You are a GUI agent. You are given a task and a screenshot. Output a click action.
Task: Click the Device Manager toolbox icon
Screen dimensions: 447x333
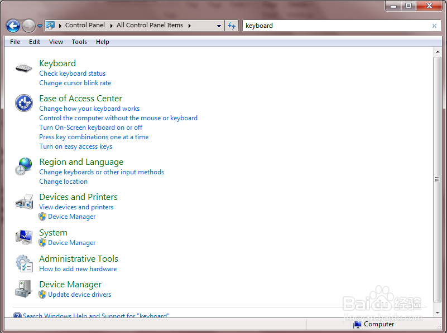[24, 288]
